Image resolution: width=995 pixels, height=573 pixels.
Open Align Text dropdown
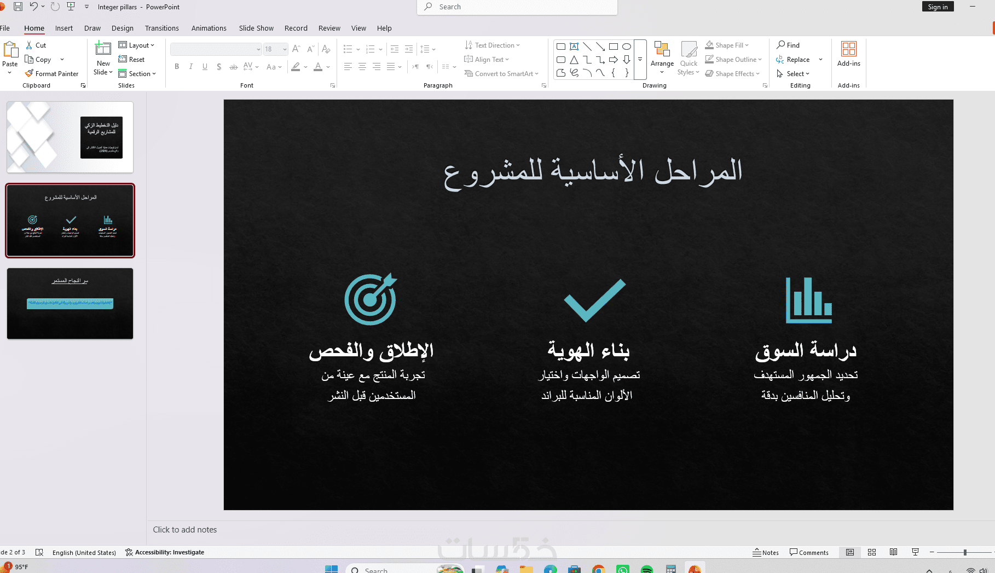(487, 60)
